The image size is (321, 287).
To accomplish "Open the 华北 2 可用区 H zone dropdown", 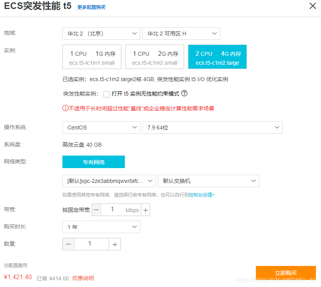I will pyautogui.click(x=181, y=34).
